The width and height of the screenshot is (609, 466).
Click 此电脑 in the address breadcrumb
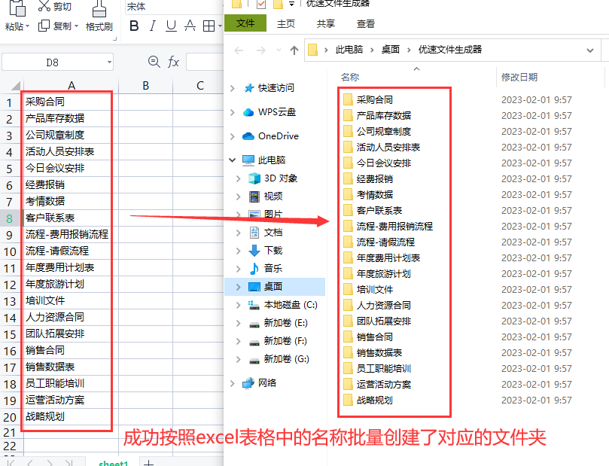[349, 50]
